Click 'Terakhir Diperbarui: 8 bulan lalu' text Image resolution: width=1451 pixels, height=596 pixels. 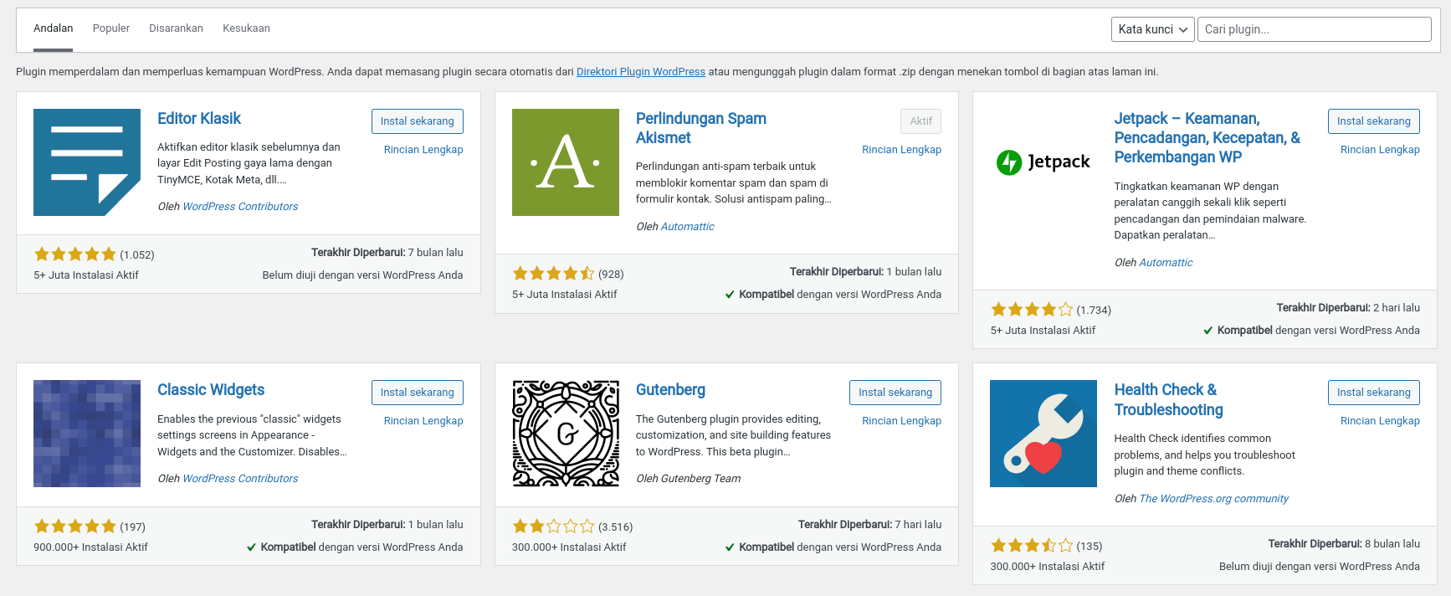[x=1344, y=544]
